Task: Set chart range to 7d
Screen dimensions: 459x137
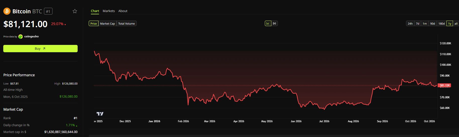Action: [418, 24]
